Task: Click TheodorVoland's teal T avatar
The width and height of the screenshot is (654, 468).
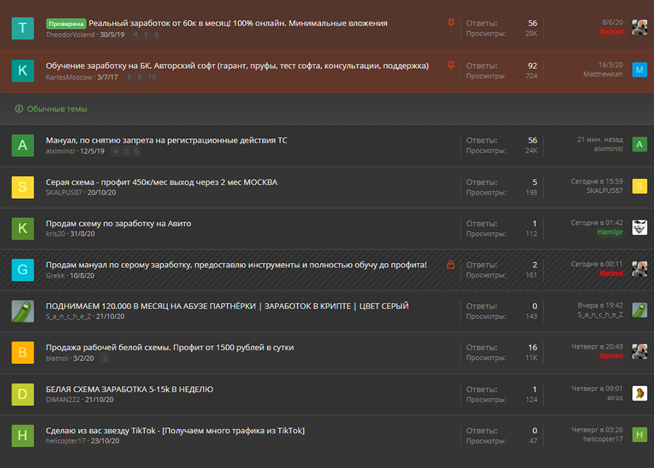Action: [23, 28]
